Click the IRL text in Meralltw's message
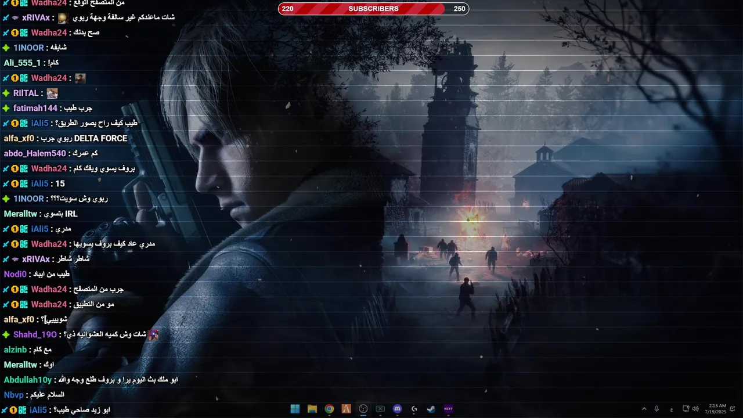Viewport: 743px width, 418px height. point(71,214)
